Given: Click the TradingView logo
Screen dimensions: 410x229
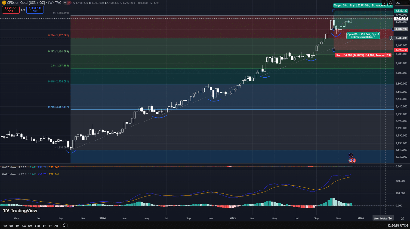Looking at the screenshot, I should point(20,211).
